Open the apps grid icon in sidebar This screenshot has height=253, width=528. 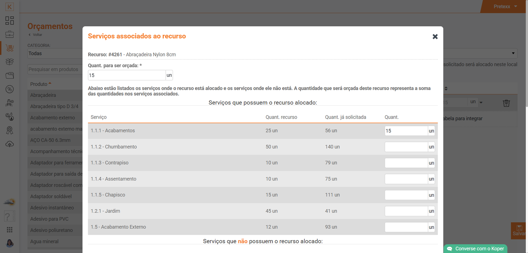coord(10,230)
